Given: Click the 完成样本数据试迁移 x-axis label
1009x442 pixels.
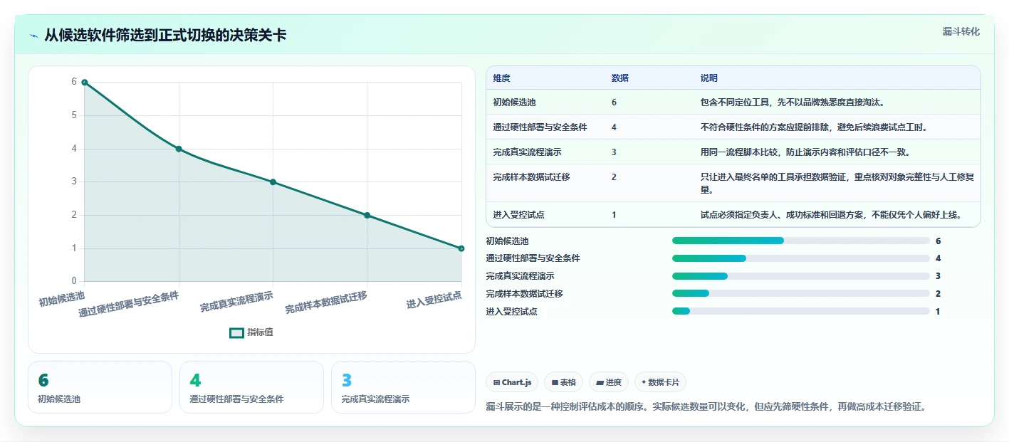Looking at the screenshot, I should click(327, 302).
